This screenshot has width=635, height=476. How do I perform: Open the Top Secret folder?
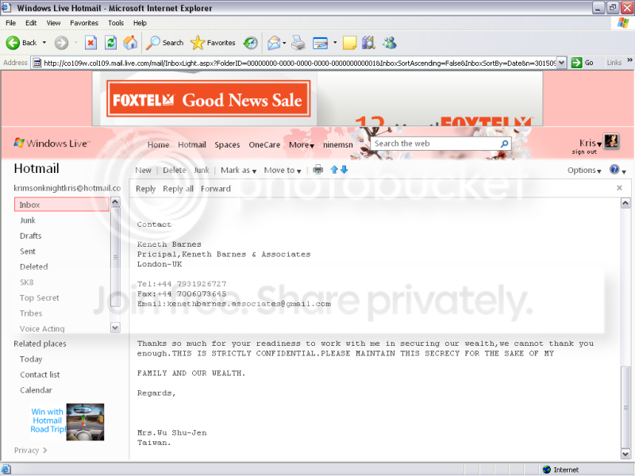(39, 298)
